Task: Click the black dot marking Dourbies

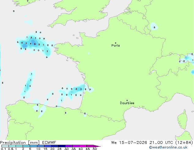Action: 127,100
